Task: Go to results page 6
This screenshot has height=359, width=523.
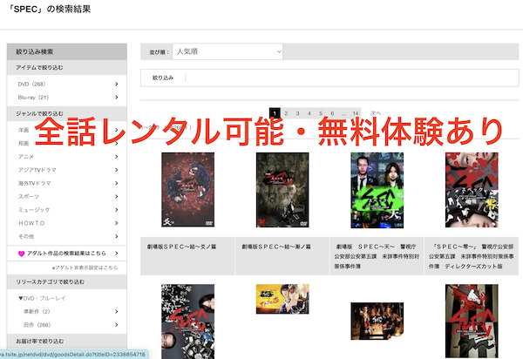Action: pos(332,113)
